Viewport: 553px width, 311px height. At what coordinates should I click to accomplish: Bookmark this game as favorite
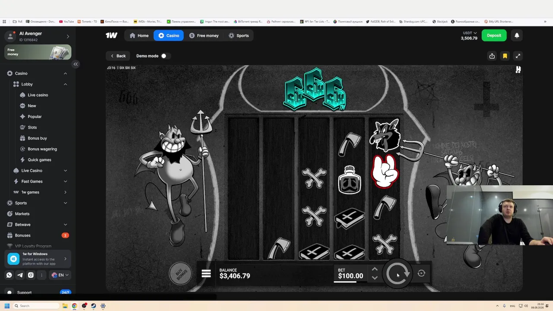pyautogui.click(x=505, y=56)
